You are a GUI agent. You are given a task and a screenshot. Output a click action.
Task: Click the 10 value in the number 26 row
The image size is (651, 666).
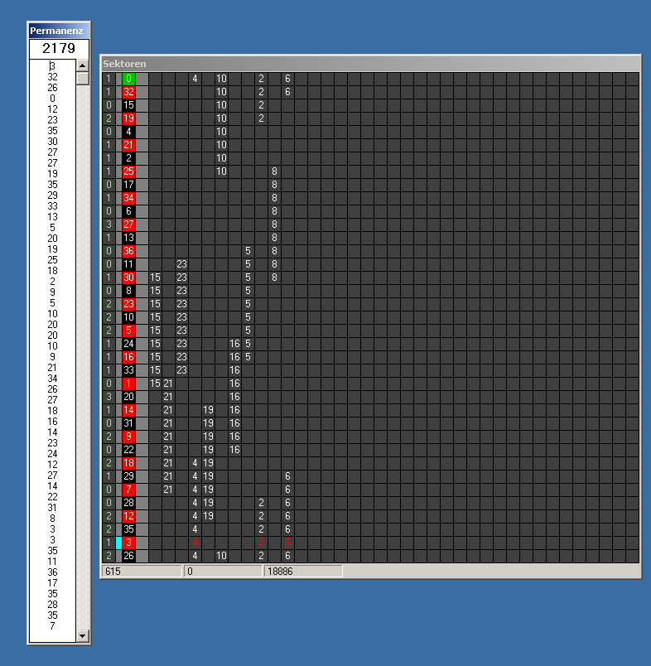(x=221, y=556)
